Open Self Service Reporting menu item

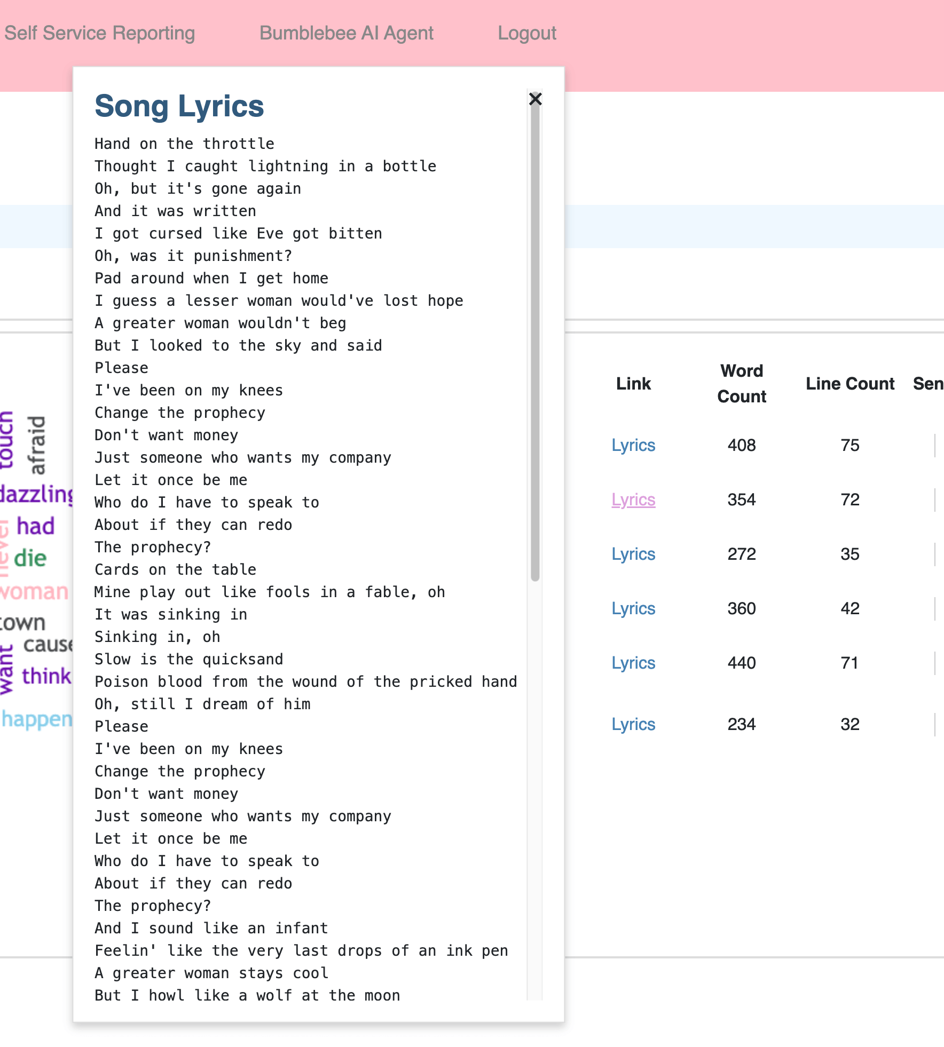point(100,33)
